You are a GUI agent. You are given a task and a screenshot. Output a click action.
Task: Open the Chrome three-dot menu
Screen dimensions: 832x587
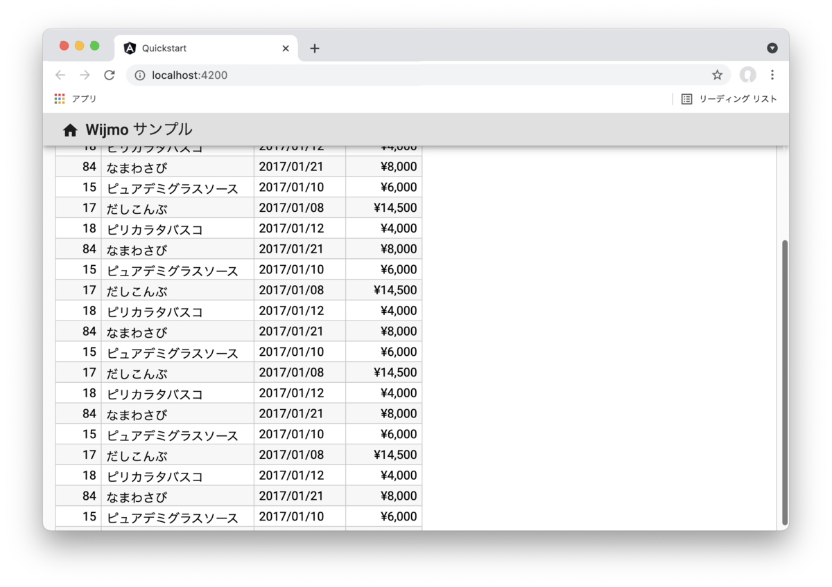click(772, 75)
